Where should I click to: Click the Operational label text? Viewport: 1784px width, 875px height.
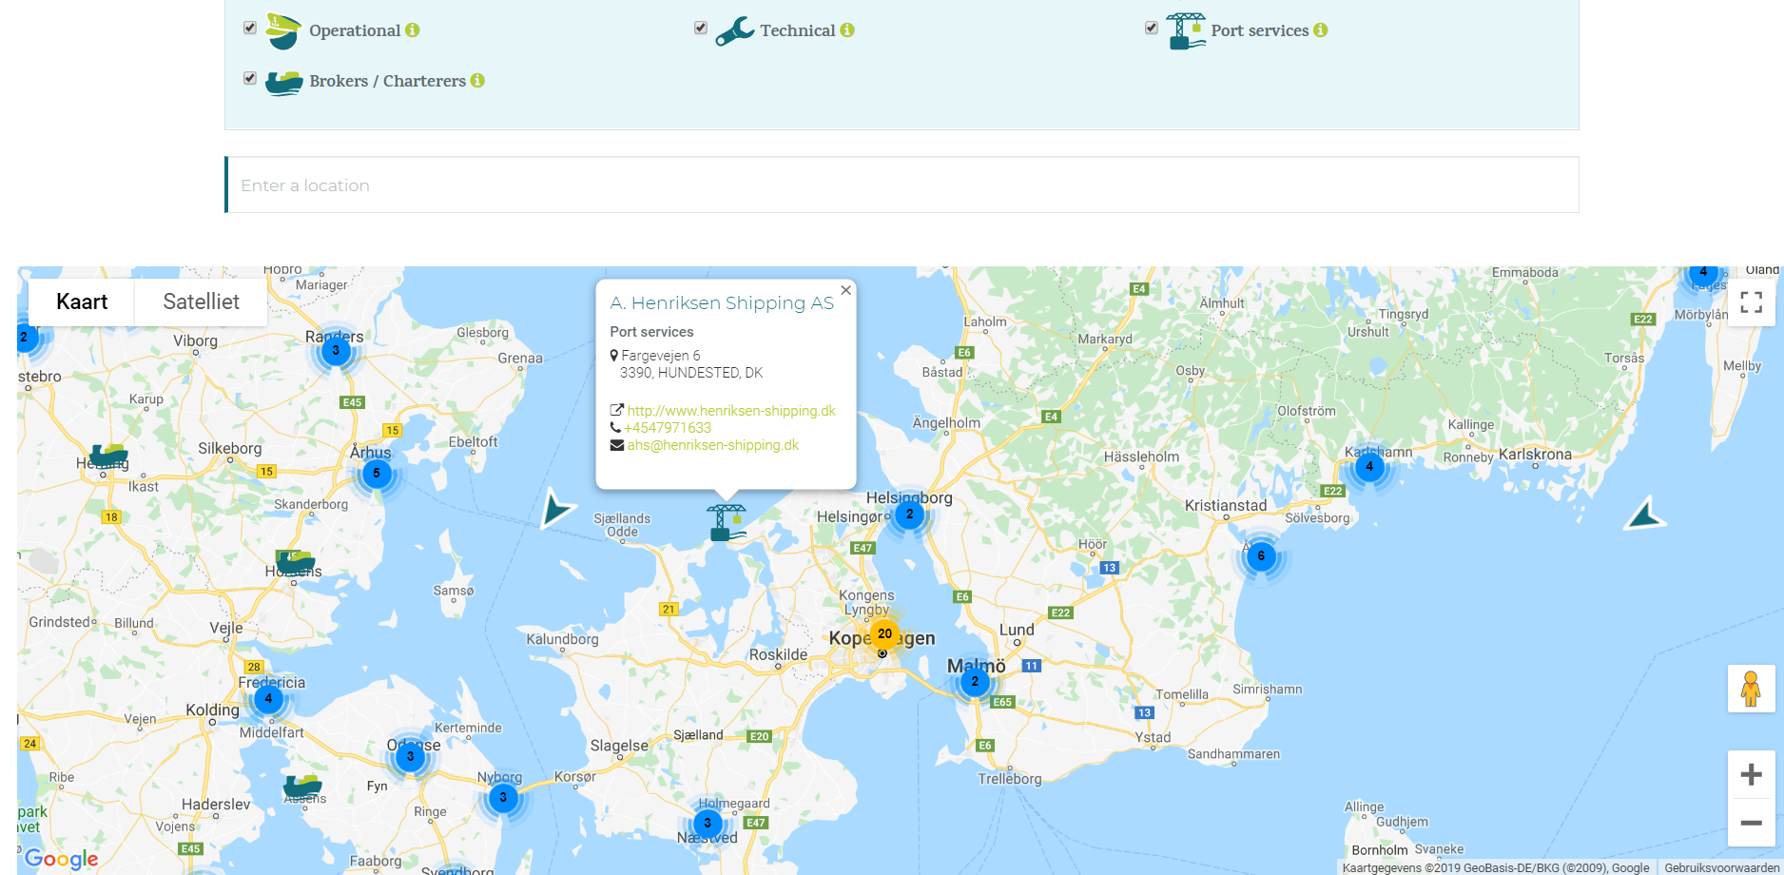pos(355,30)
